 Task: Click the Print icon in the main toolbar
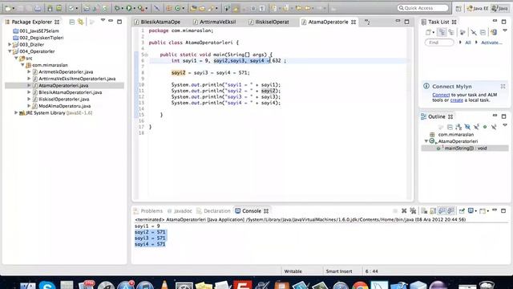[38, 8]
